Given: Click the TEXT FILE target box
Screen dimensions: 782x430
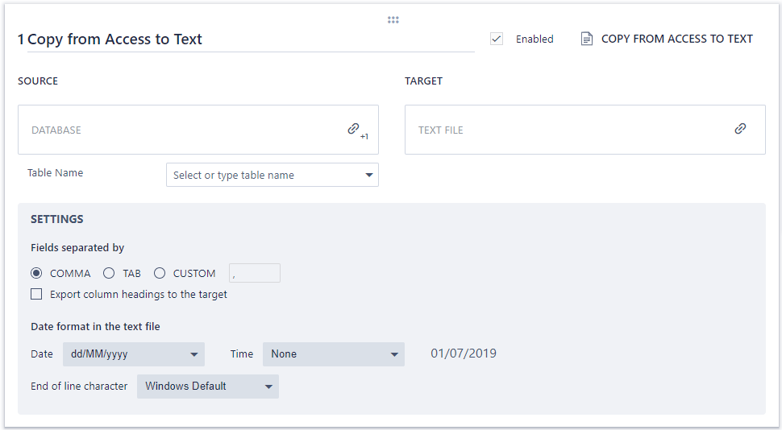Looking at the screenshot, I should [564, 130].
